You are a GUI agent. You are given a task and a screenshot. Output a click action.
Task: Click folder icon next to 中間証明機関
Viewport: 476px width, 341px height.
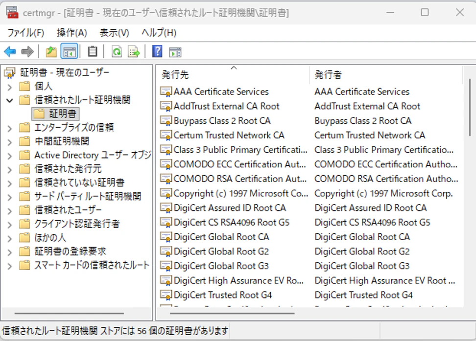tap(24, 141)
